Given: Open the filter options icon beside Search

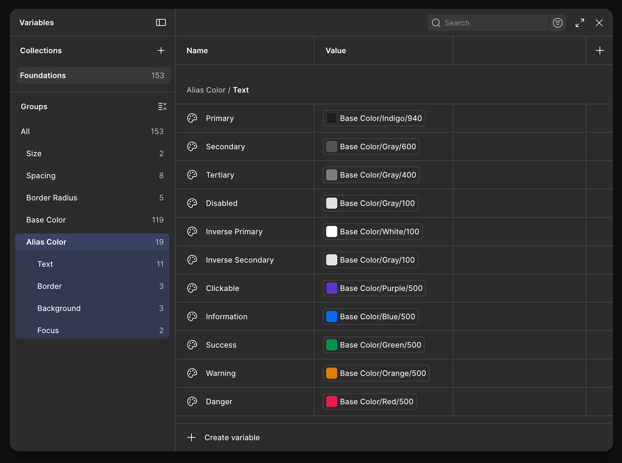Looking at the screenshot, I should 558,23.
